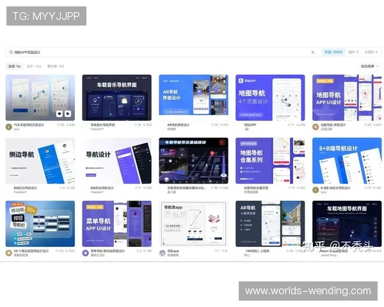
Task: Click the like-count icon under AR导航界面设计
Action: pos(212,125)
